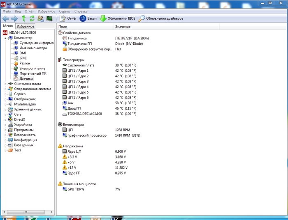Expand the Мультимедиа tree node
288x220 pixels.
5,104
